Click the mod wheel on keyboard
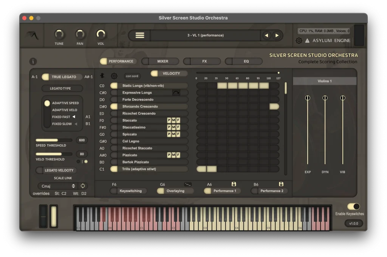Image resolution: width=387 pixels, height=257 pixels. pos(54,216)
